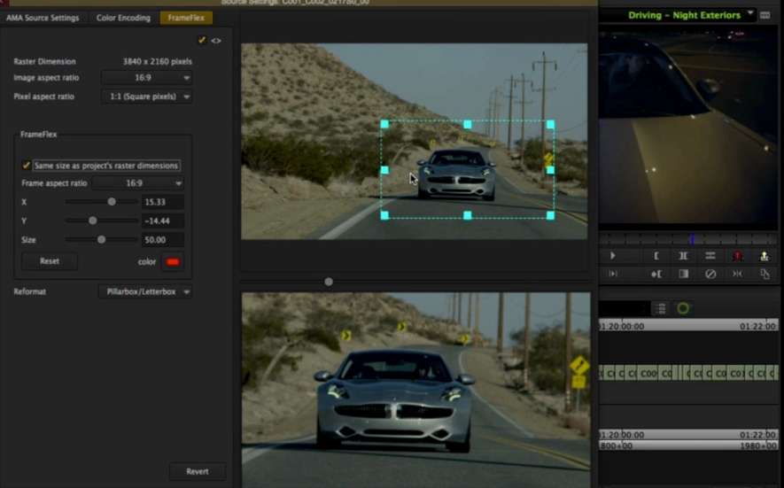Open the Pixel aspect ratio dropdown
This screenshot has width=784, height=488.
pyautogui.click(x=147, y=97)
